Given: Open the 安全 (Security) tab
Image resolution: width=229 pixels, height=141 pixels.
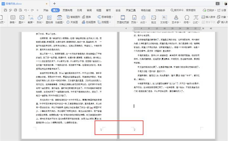Looking at the screenshot, I should 118,10.
